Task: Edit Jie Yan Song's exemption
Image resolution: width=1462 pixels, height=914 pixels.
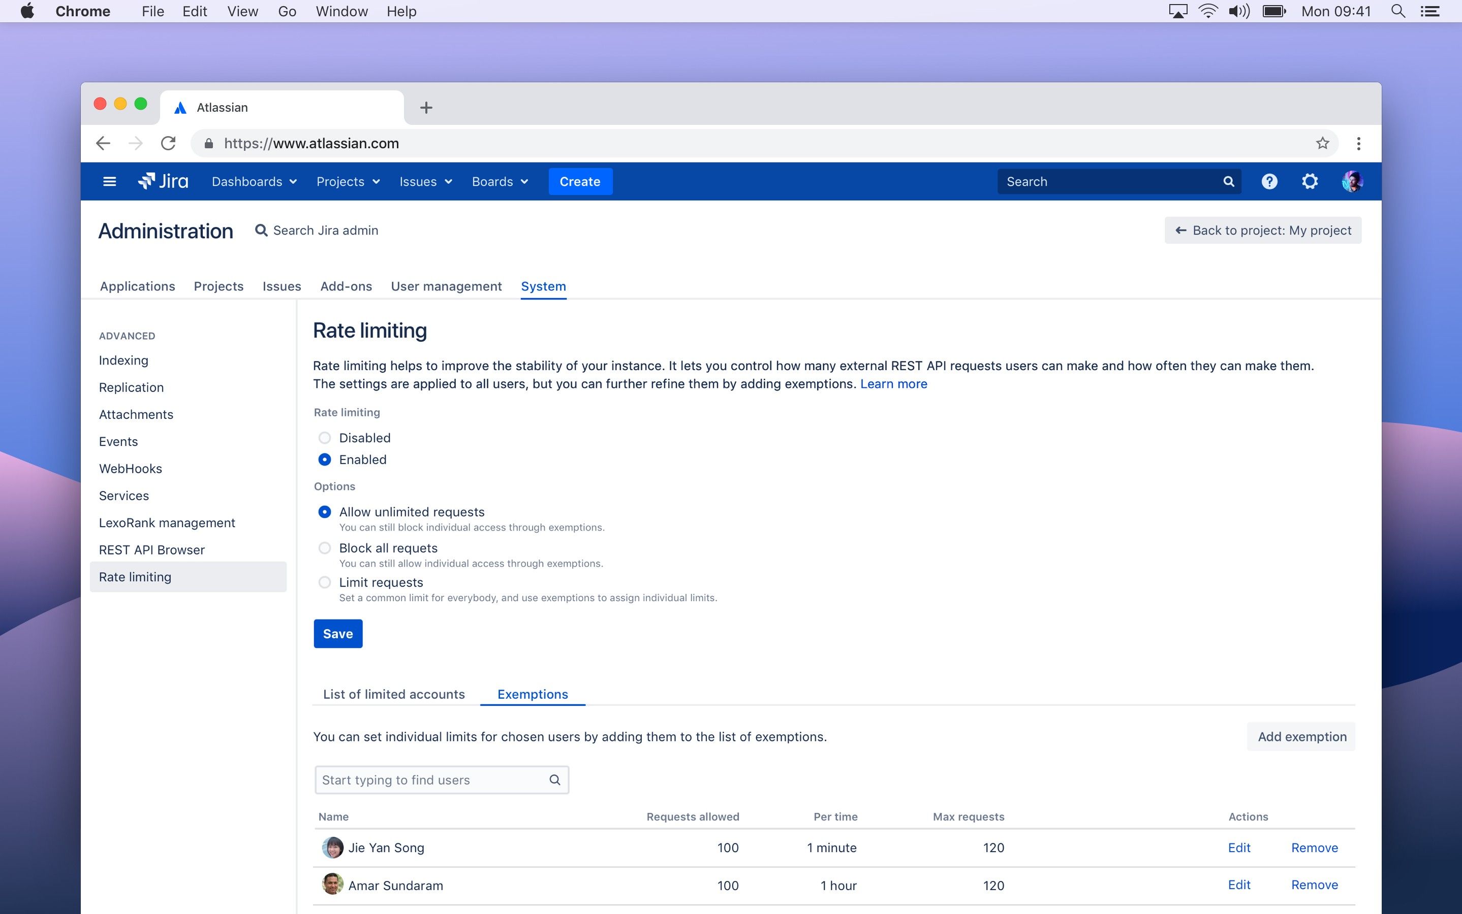Action: 1239,847
